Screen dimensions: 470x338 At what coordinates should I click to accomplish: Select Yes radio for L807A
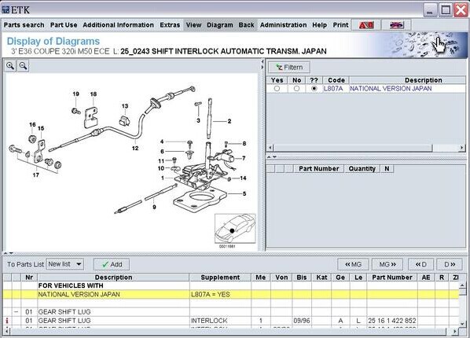pyautogui.click(x=277, y=89)
